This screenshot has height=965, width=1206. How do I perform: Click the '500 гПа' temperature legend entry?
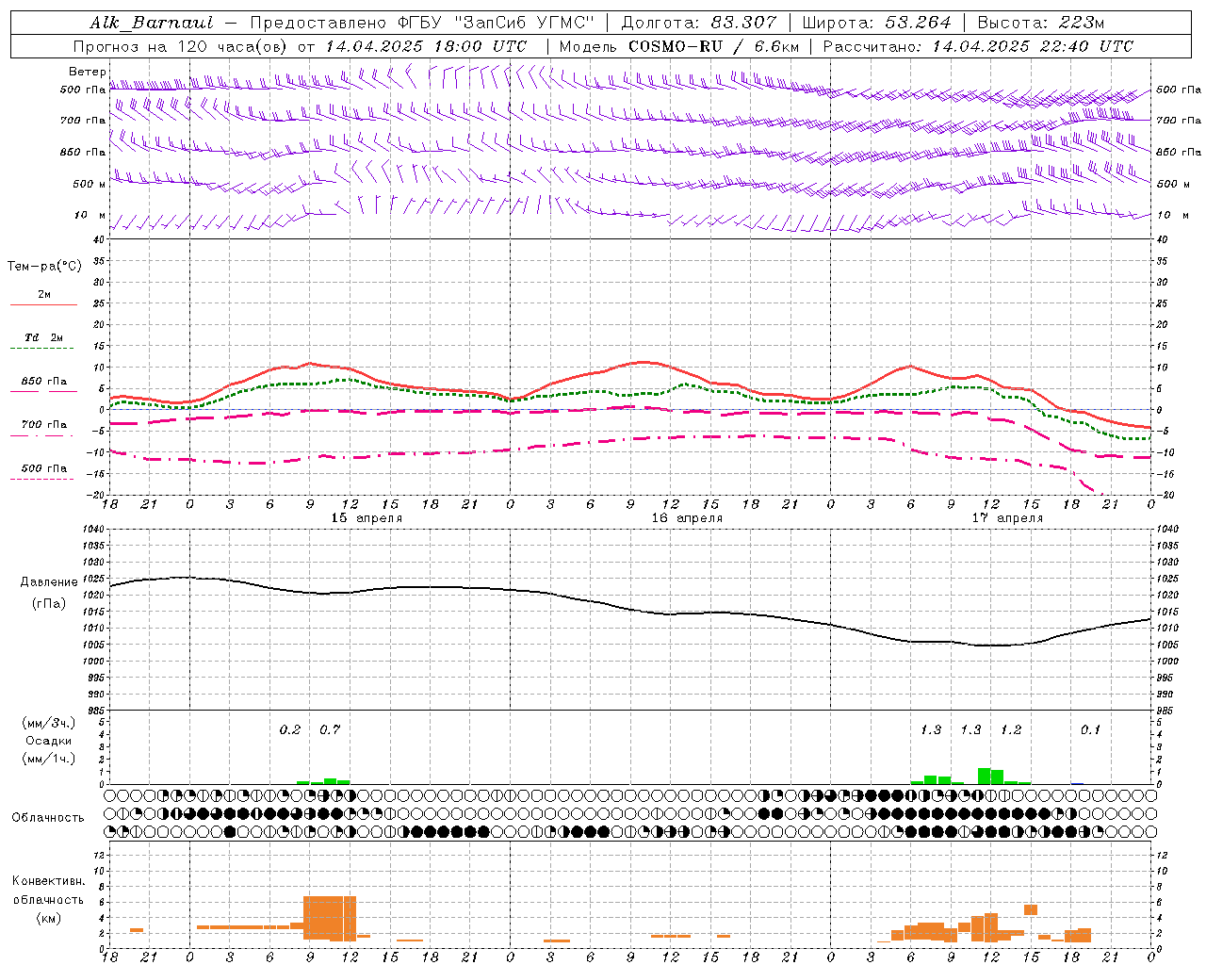click(44, 468)
